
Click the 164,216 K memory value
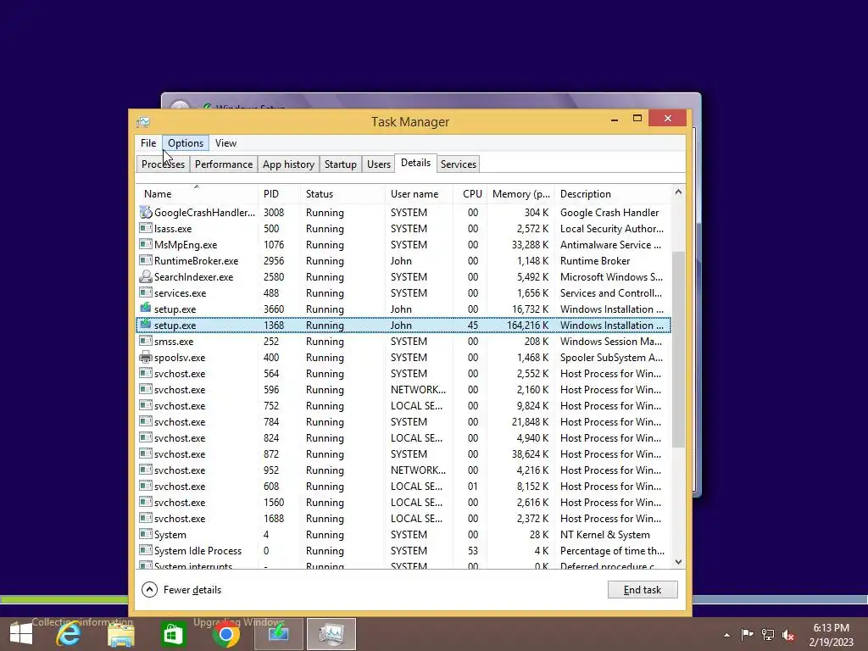coord(527,325)
